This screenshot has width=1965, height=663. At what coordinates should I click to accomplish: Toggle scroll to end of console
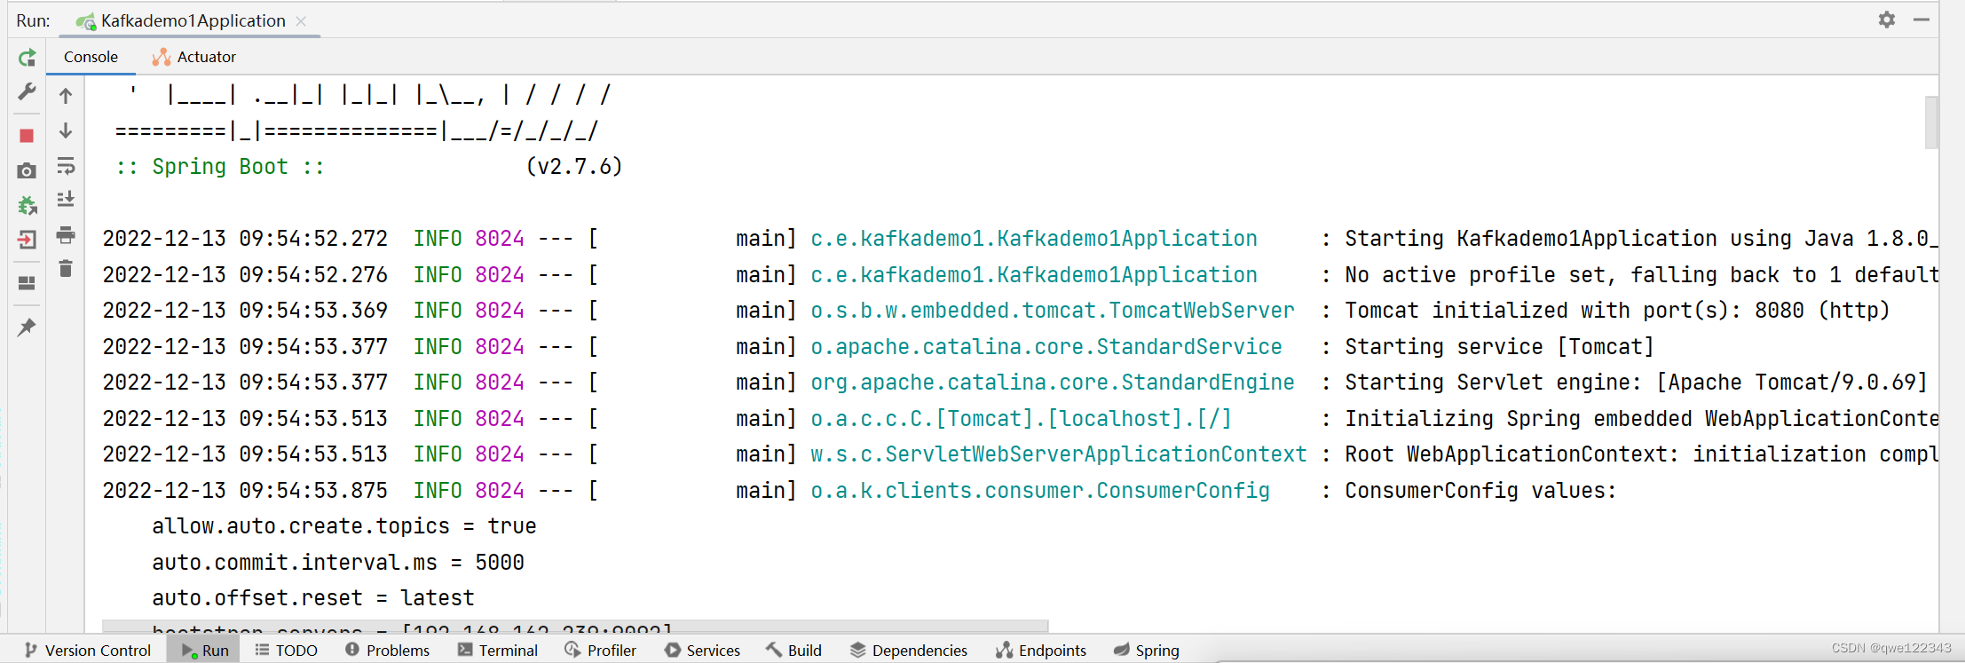click(x=66, y=200)
